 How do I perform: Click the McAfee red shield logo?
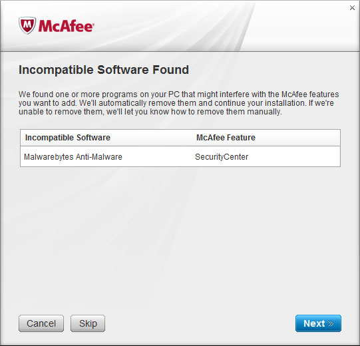27,25
